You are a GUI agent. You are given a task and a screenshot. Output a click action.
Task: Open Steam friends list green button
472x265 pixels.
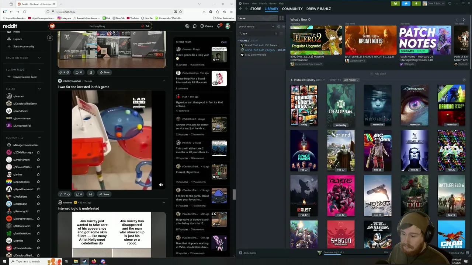(395, 3)
